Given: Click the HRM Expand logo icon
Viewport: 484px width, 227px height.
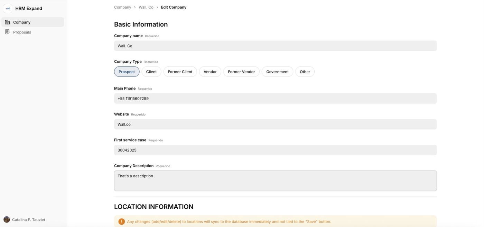Looking at the screenshot, I should coord(8,8).
